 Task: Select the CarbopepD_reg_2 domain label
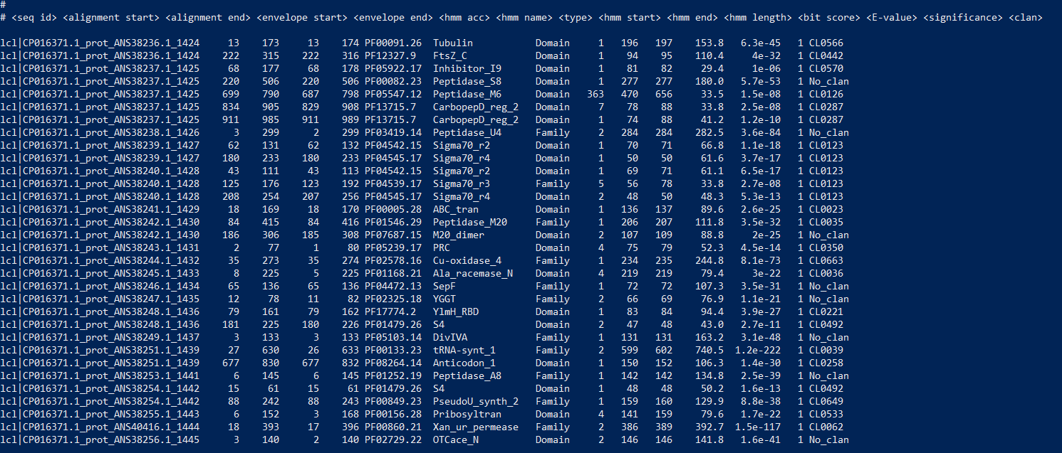pos(476,107)
